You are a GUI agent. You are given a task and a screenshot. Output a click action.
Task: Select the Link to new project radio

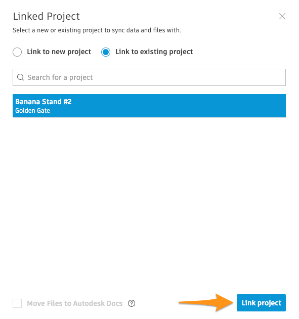pos(17,52)
